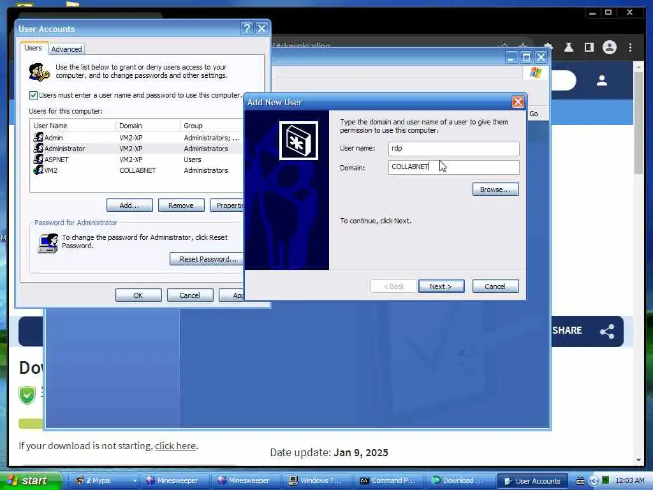Focus the Domain field containing COLLABNET
Viewport: 653px width, 490px height.
coord(453,167)
